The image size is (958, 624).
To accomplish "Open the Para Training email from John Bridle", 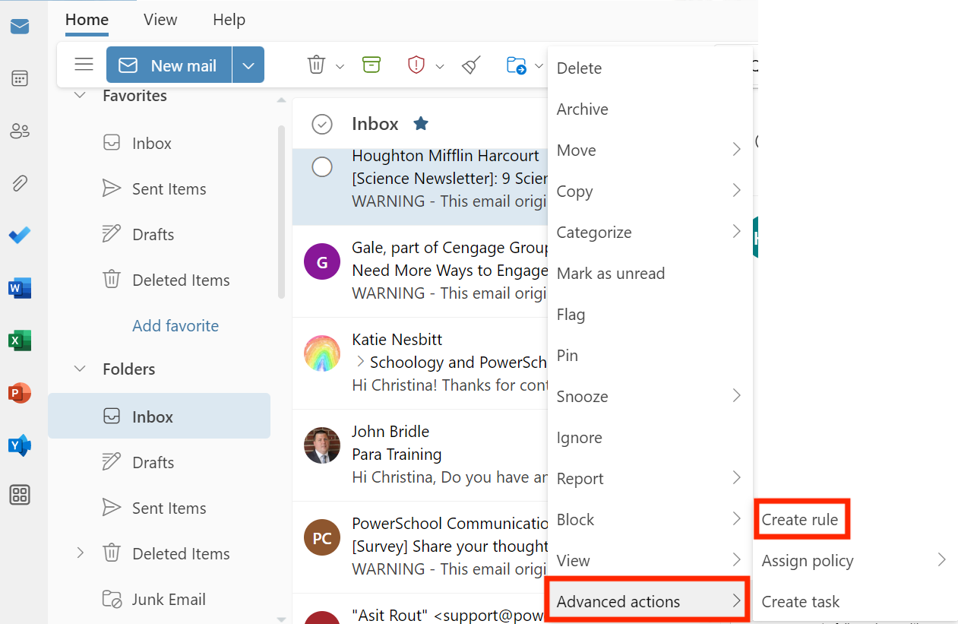I will (x=420, y=455).
